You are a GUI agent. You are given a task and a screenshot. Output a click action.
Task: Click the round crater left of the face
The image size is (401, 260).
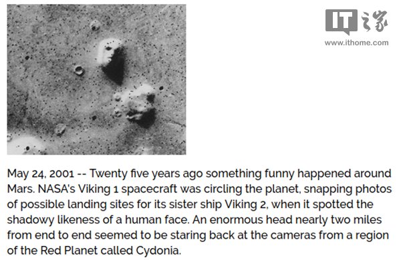(79, 70)
